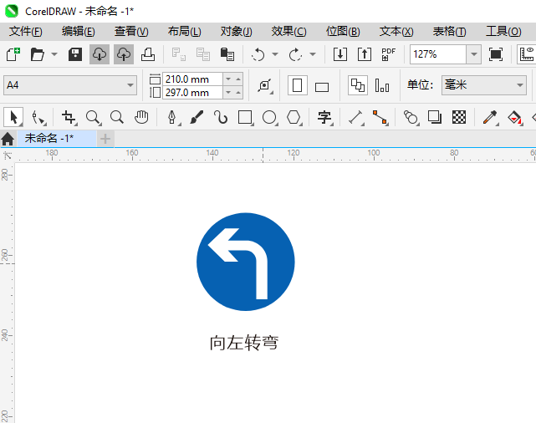The height and width of the screenshot is (423, 536).
Task: Select the Rectangle tool
Action: 245,118
